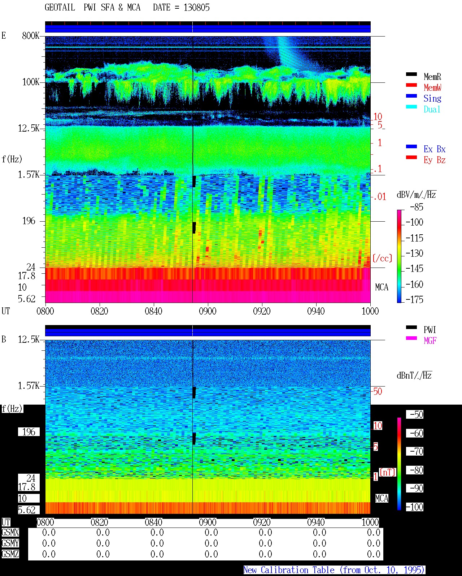
Task: Click the MCA label beside the E spectrogram
Action: [x=382, y=287]
